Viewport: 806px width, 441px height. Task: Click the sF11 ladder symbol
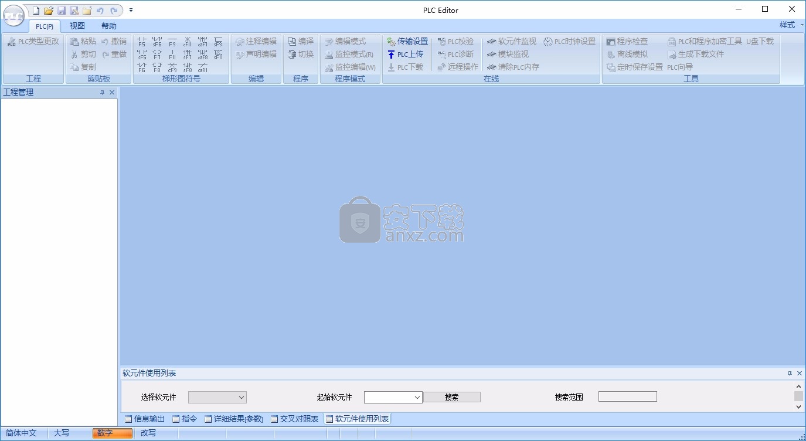tap(218, 54)
